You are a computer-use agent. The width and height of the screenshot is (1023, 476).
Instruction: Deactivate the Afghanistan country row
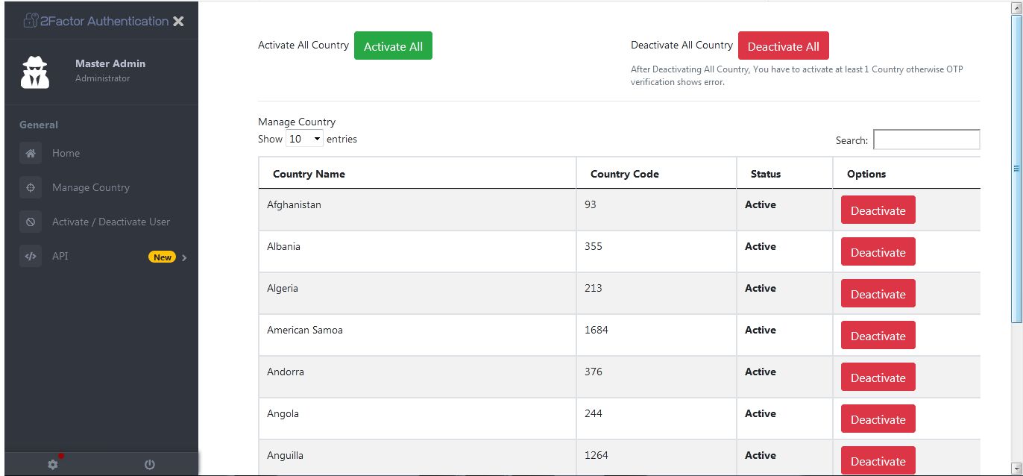click(878, 210)
